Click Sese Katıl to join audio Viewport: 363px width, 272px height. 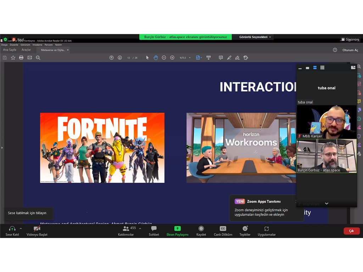12,231
